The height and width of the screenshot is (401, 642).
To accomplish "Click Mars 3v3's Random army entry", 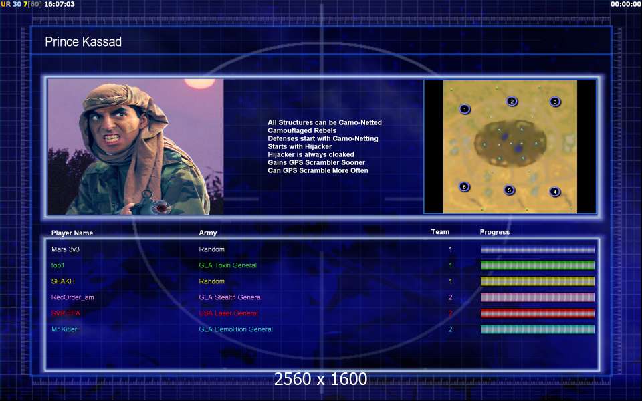I will point(212,249).
